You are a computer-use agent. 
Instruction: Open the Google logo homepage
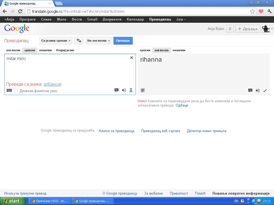(x=17, y=28)
